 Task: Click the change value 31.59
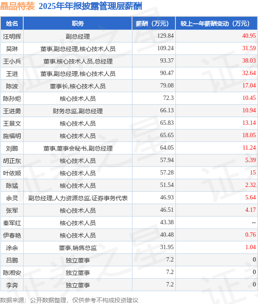[x=249, y=48]
